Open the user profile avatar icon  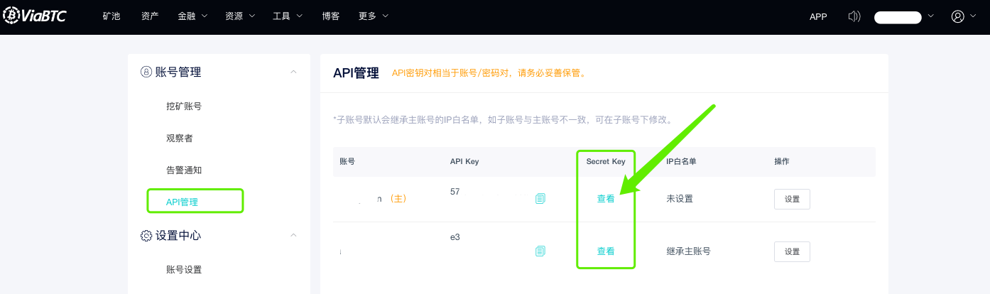(x=958, y=16)
